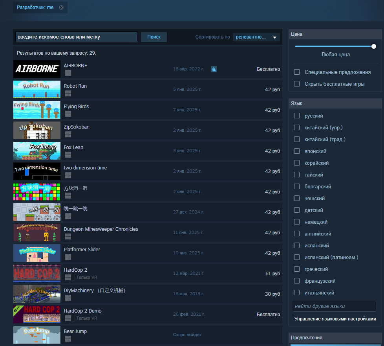
Task: Open the HardCop 2 Demo thumbnail
Action: pos(37,314)
